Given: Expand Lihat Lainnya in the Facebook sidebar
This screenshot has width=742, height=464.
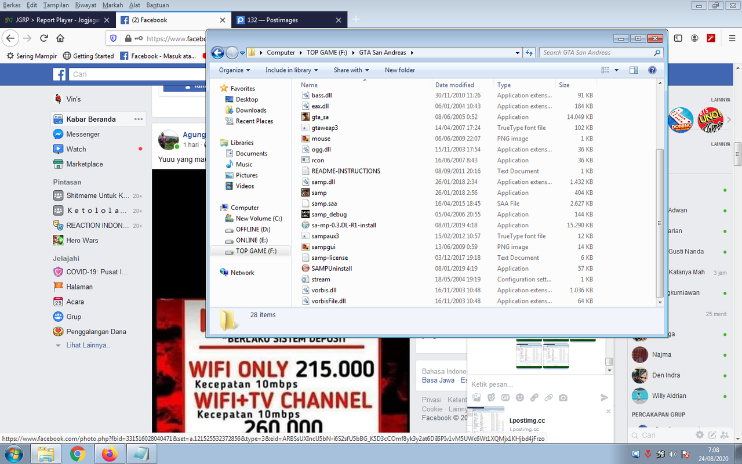Looking at the screenshot, I should [x=82, y=345].
